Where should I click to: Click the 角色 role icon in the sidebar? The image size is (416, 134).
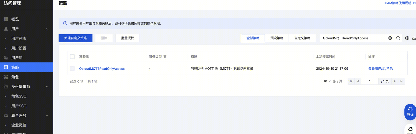pos(6,77)
